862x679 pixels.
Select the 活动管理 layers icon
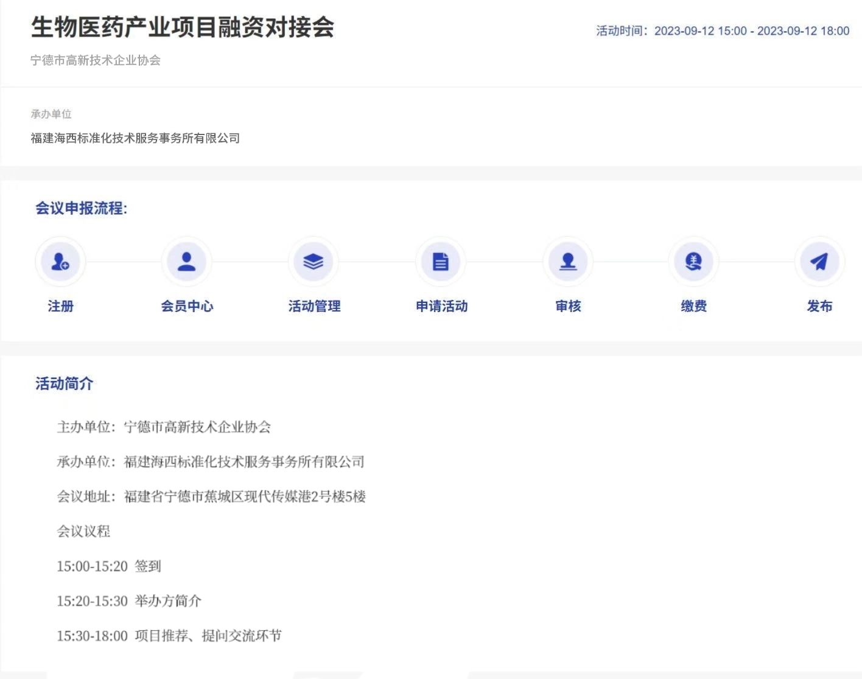(x=314, y=262)
